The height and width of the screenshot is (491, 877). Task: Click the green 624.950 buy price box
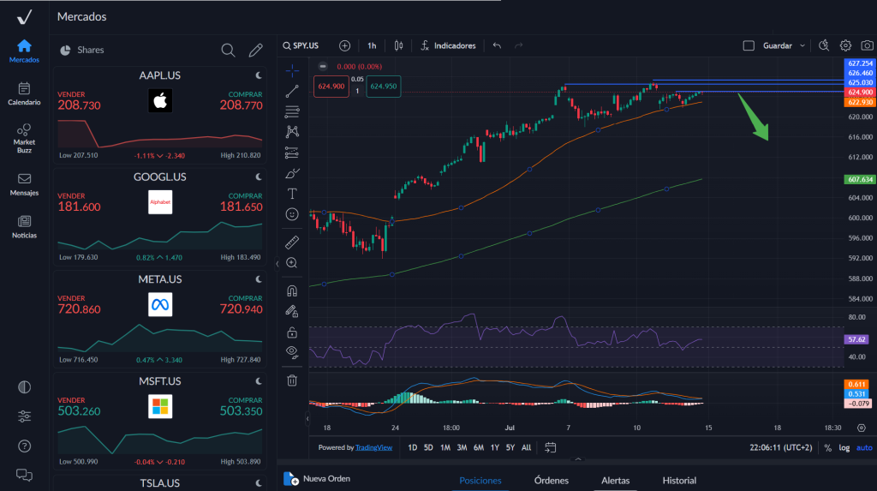(383, 87)
